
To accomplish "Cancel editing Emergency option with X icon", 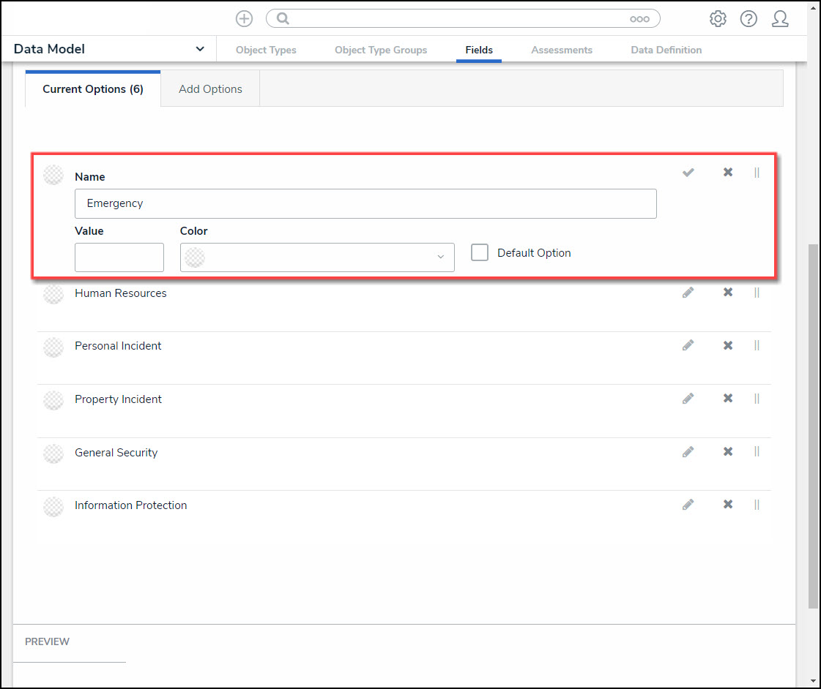I will tap(728, 173).
